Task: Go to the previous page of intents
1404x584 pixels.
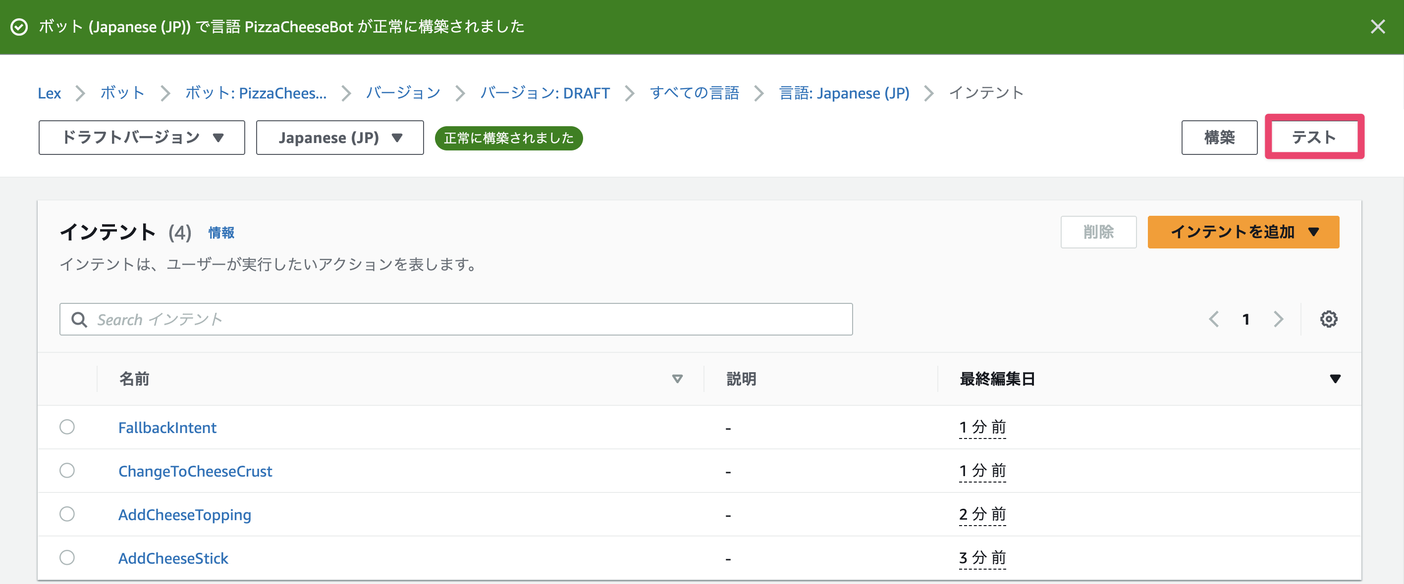Action: tap(1214, 319)
